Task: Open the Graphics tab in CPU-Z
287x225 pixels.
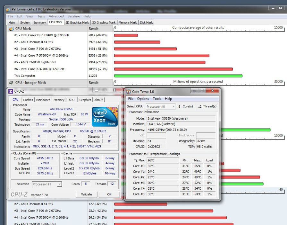Action: [85, 100]
